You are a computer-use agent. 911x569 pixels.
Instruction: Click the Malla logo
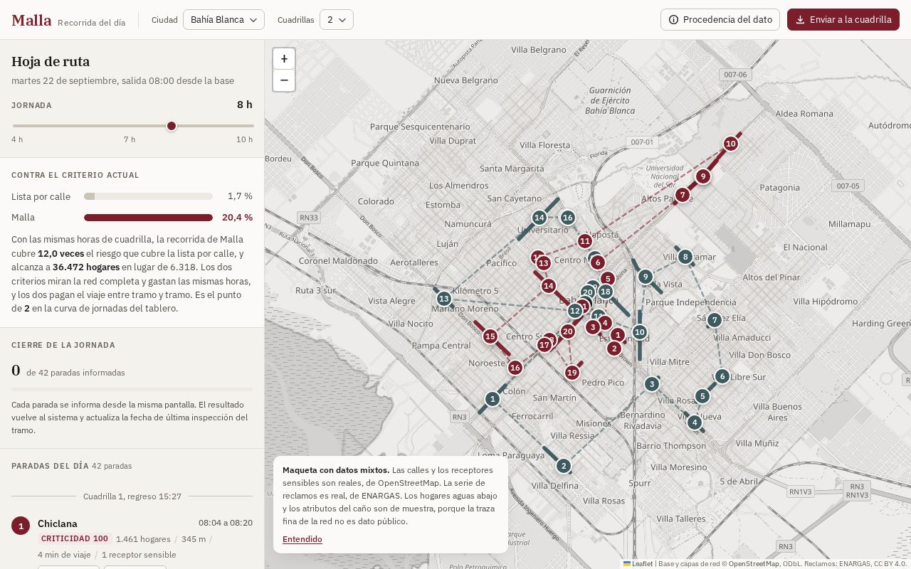[x=31, y=20]
